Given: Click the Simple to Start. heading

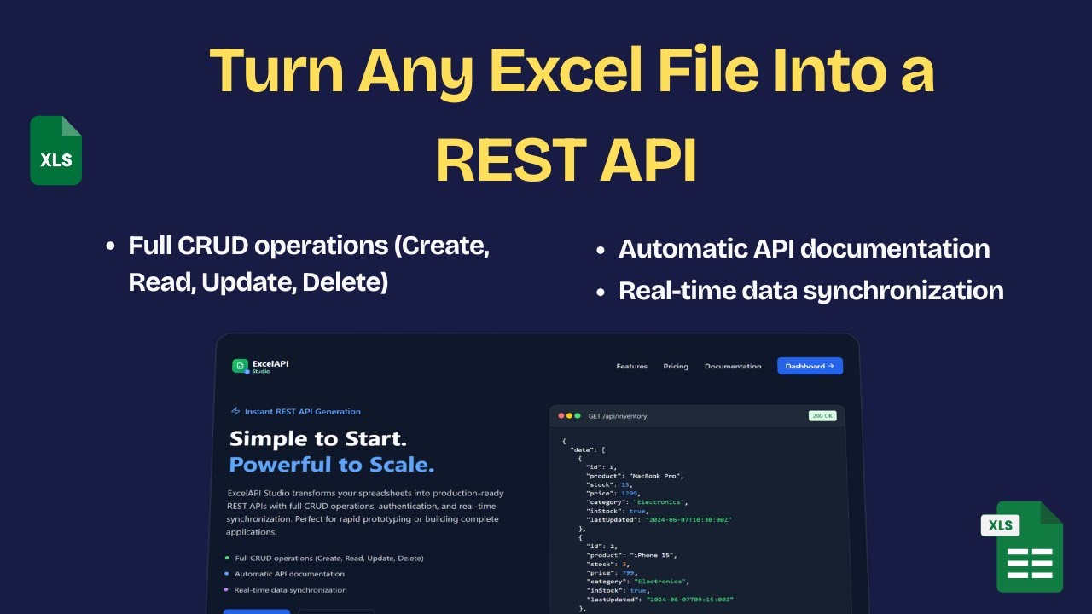Looking at the screenshot, I should (x=318, y=439).
